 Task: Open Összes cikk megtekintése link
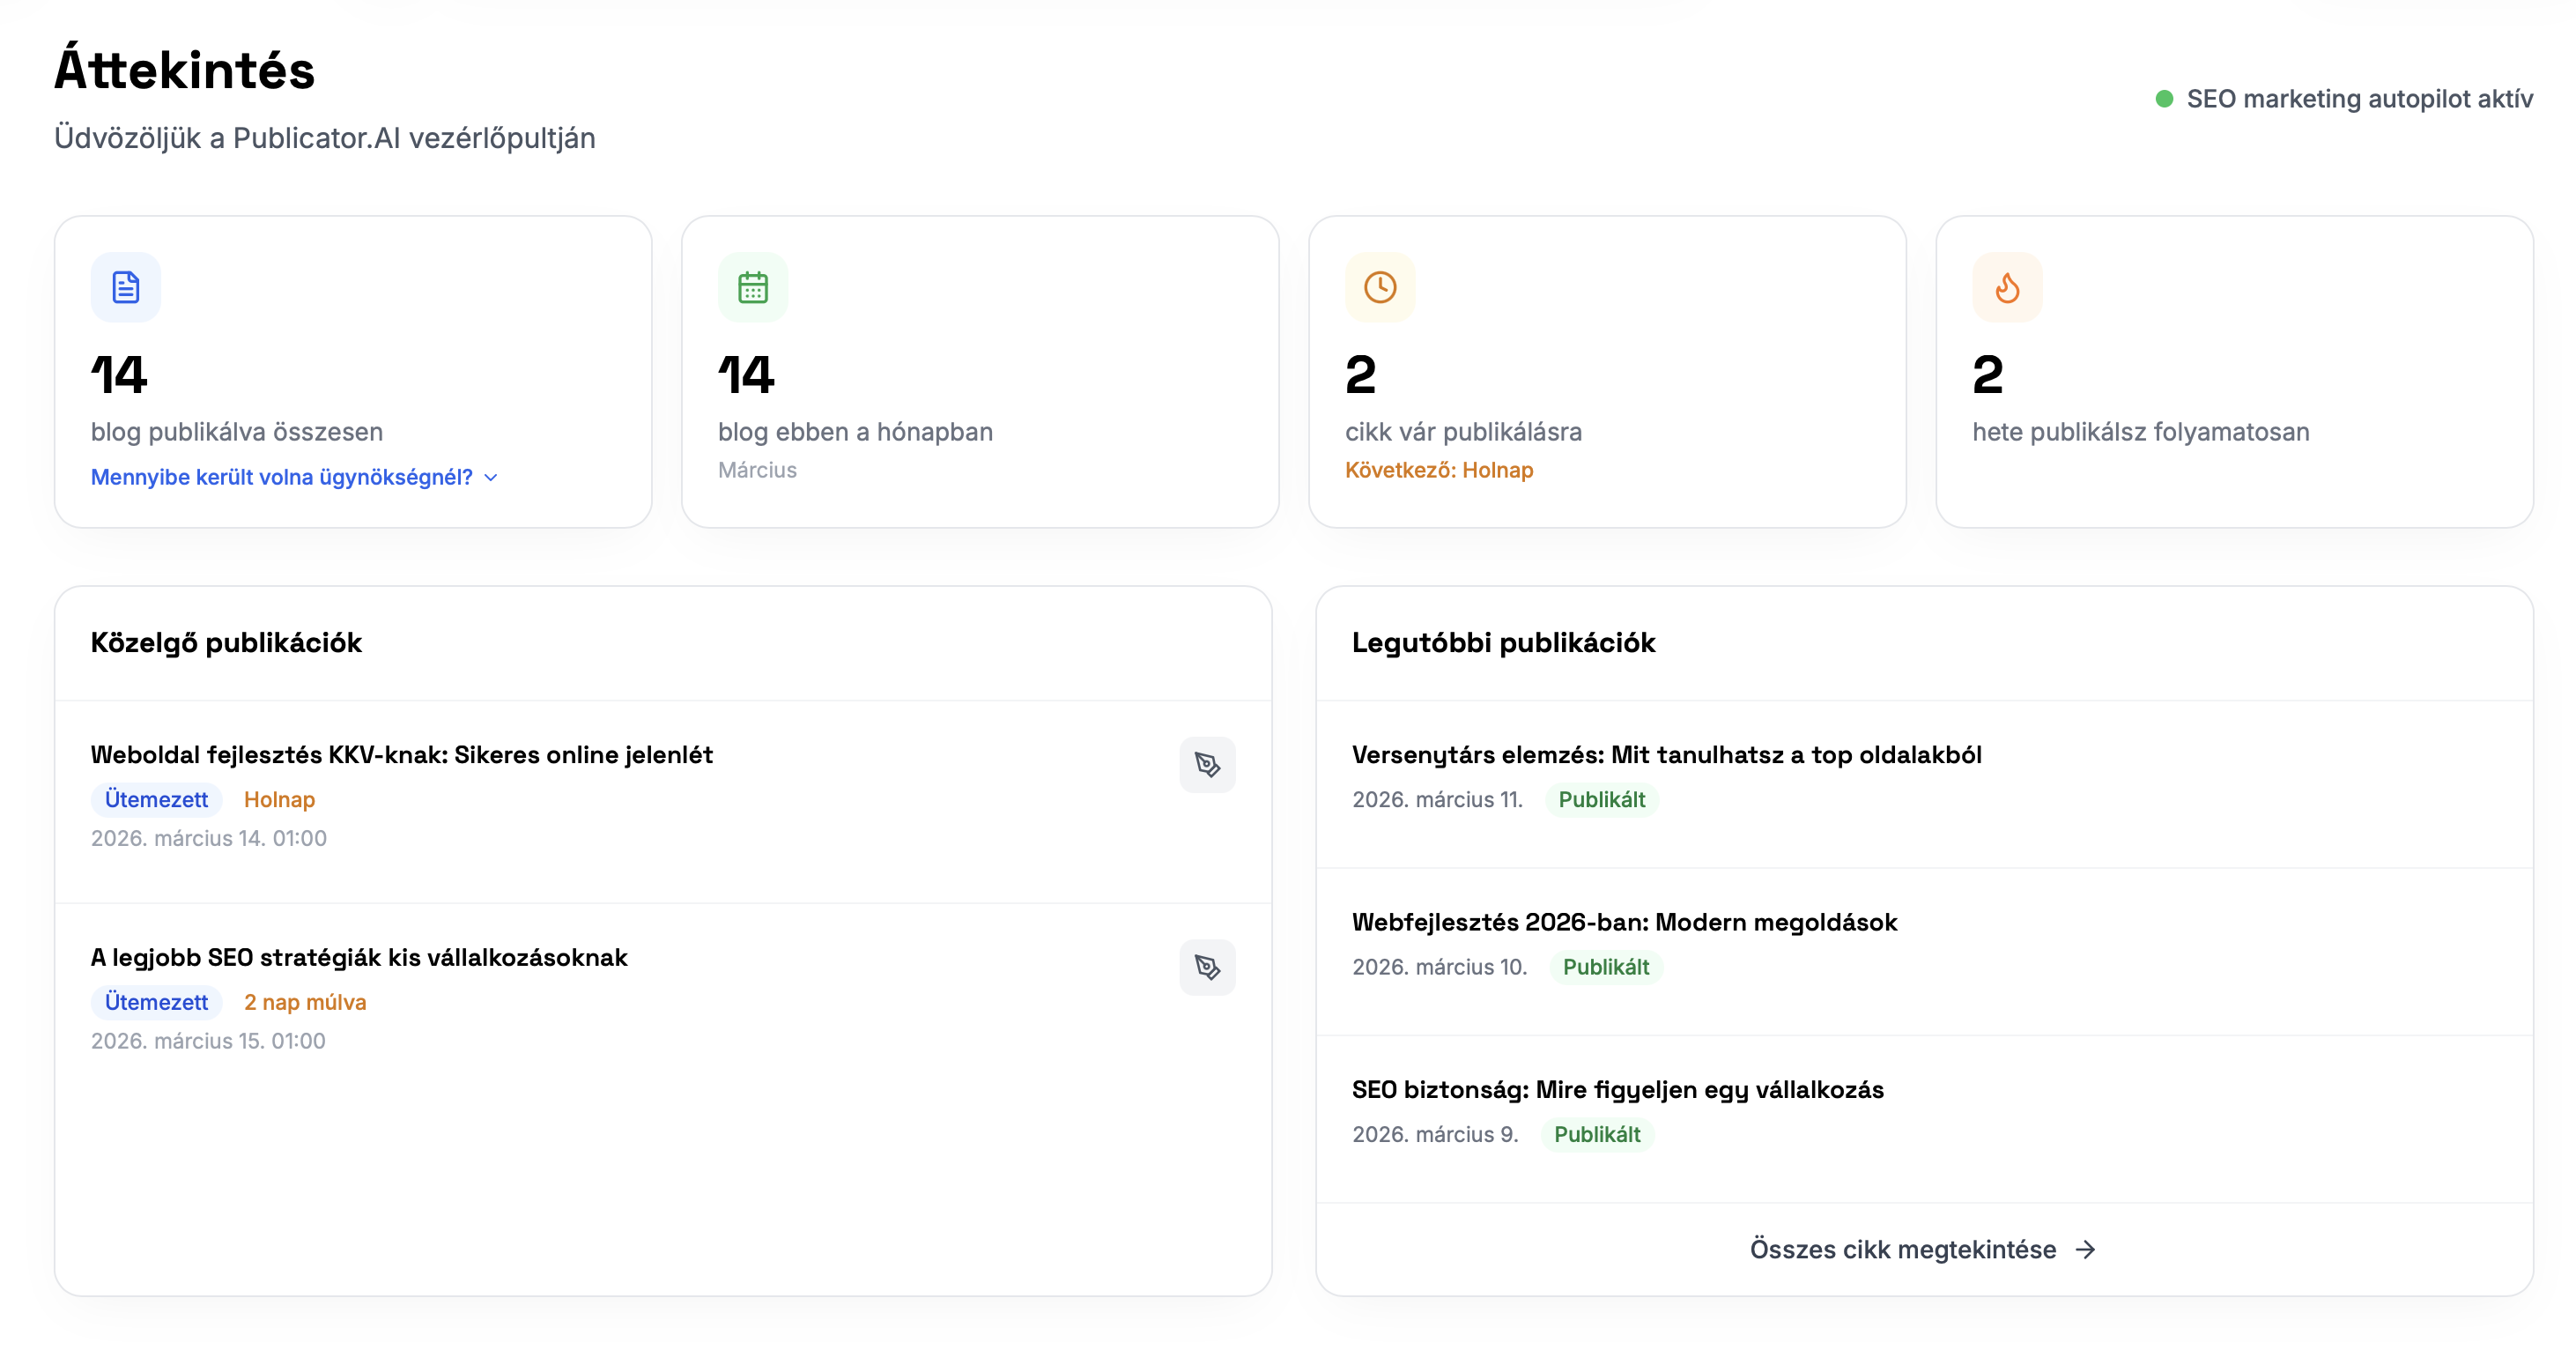pos(1902,1249)
